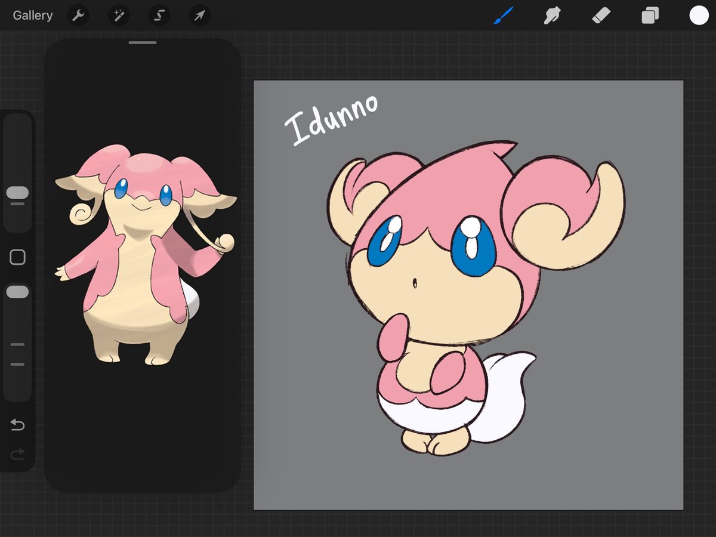Open the Layers panel
Screen dimensions: 716x537
pyautogui.click(x=650, y=16)
